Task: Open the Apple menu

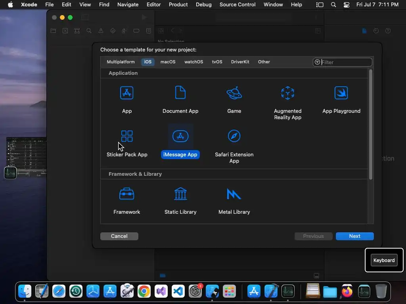Action: [x=10, y=4]
